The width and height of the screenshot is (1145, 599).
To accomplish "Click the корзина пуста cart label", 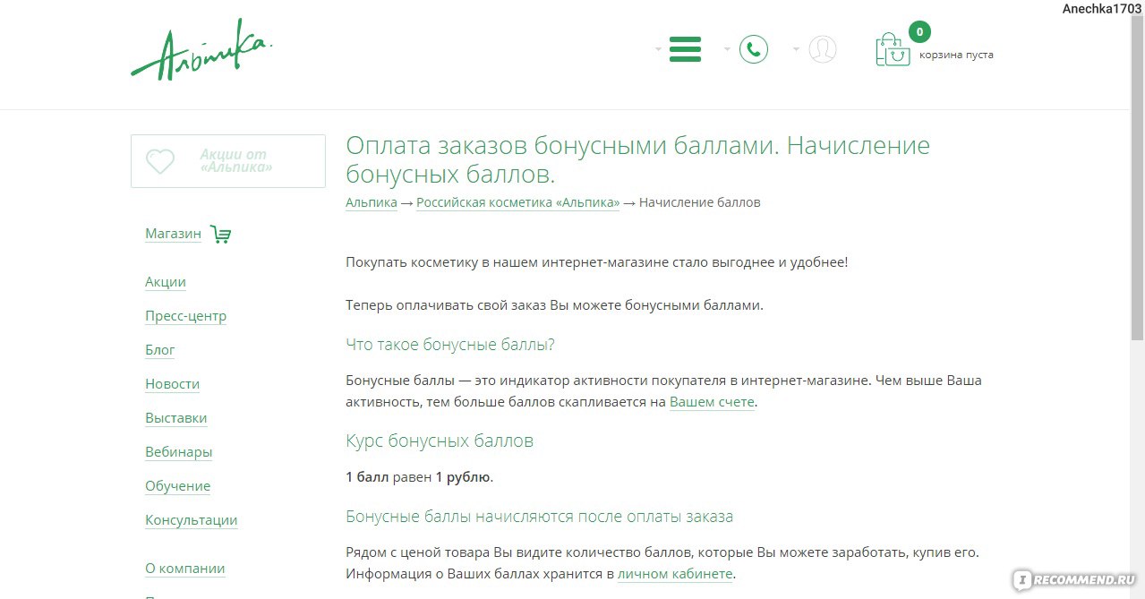I will pos(956,55).
